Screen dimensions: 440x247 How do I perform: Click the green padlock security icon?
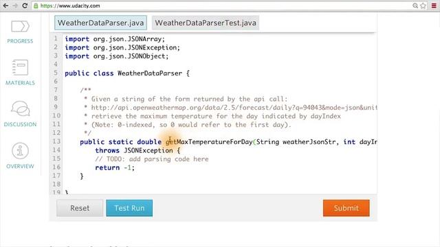[x=36, y=6]
